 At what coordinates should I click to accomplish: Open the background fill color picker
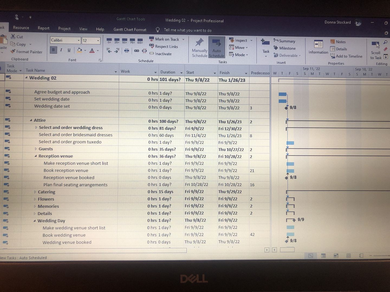click(80, 50)
